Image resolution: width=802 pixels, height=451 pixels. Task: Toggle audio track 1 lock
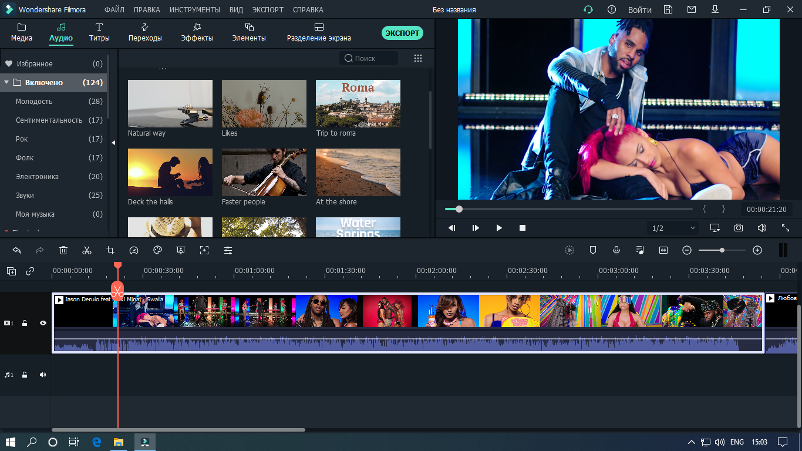(x=25, y=375)
